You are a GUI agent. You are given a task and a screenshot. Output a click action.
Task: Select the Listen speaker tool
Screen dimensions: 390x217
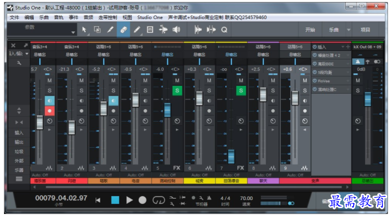177,29
